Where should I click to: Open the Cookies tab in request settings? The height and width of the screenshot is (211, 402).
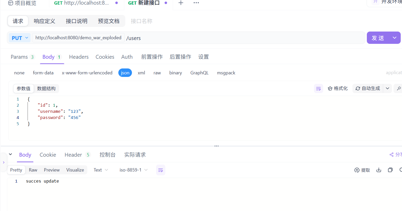pyautogui.click(x=105, y=57)
